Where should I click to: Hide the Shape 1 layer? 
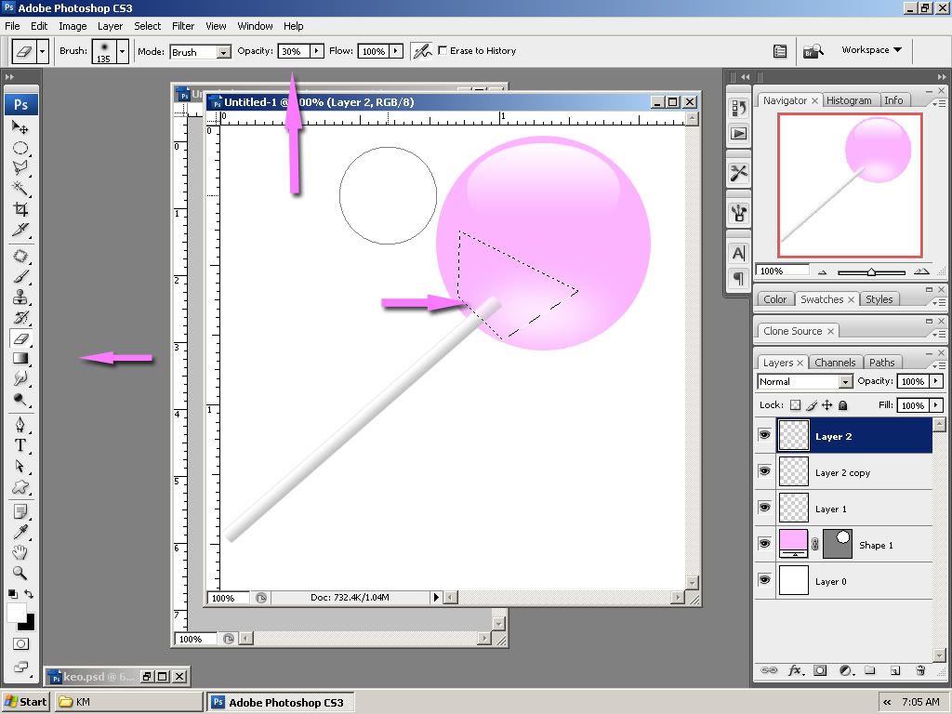765,544
